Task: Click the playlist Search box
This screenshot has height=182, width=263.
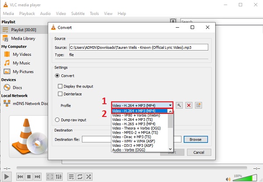Action: point(221,22)
